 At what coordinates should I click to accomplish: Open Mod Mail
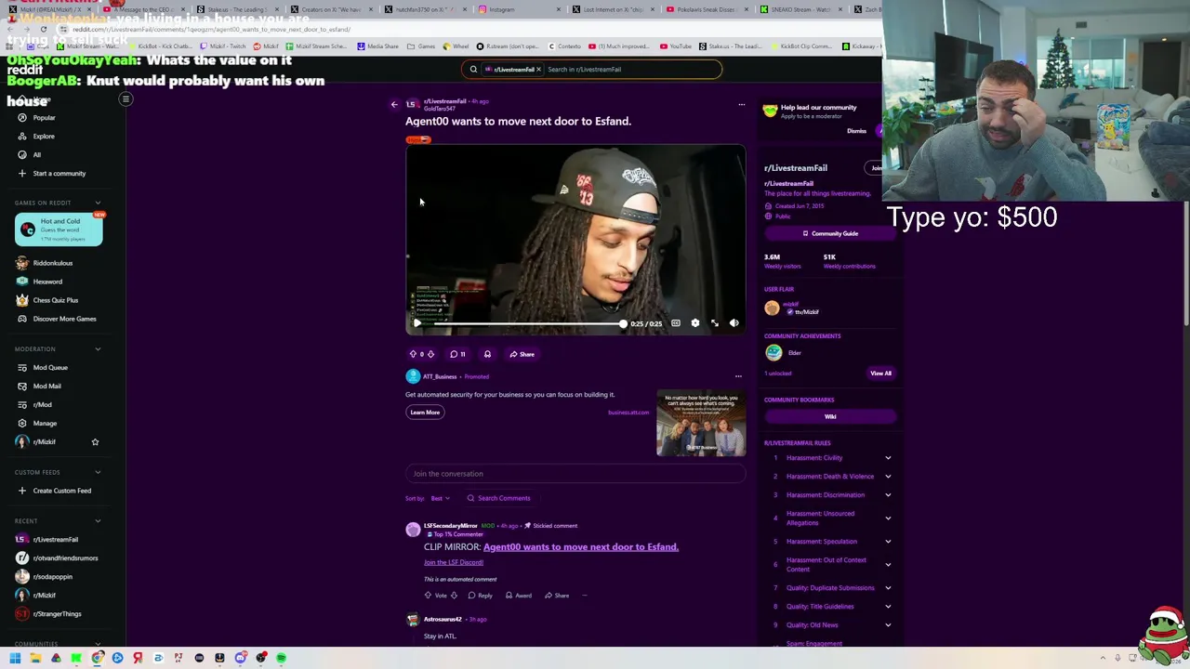46,387
